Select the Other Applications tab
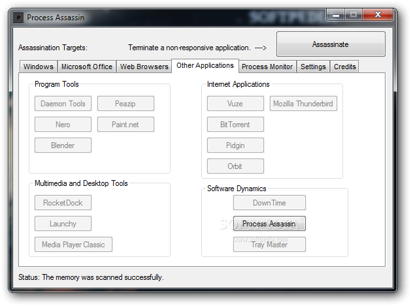411x306 pixels. tap(205, 66)
